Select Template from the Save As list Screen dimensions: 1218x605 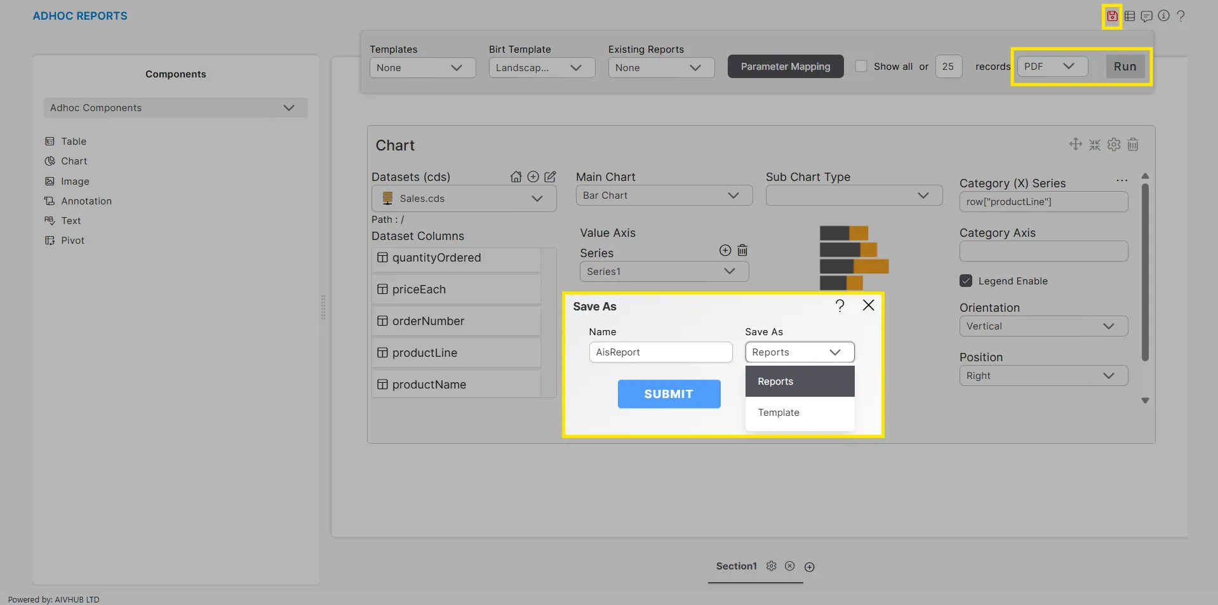tap(779, 413)
